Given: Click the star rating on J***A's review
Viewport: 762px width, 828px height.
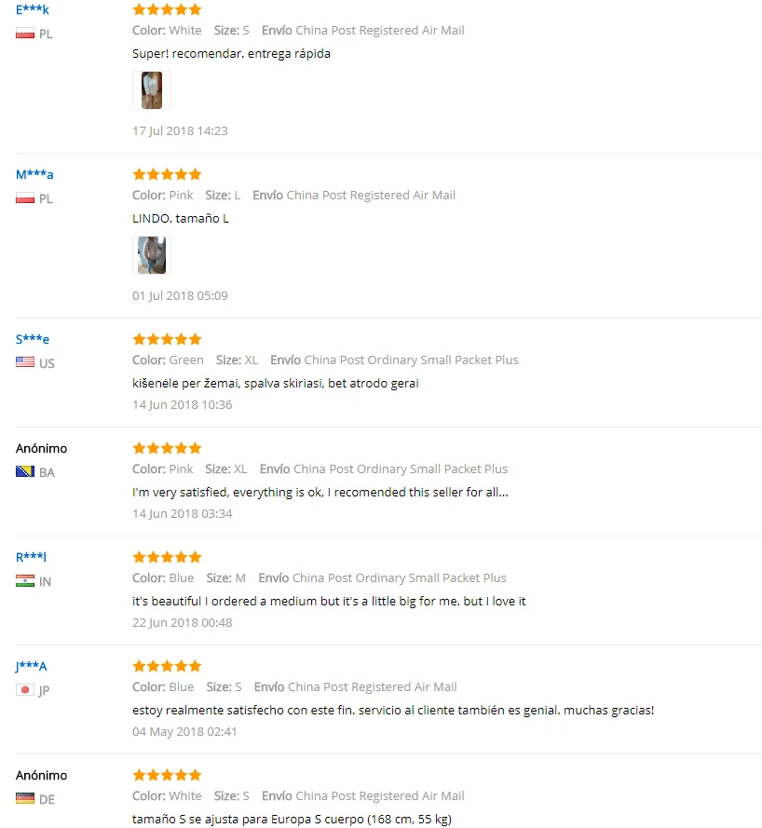Looking at the screenshot, I should [x=167, y=666].
